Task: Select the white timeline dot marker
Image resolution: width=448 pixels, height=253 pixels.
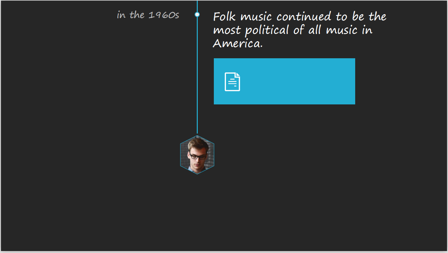Action: 197,14
